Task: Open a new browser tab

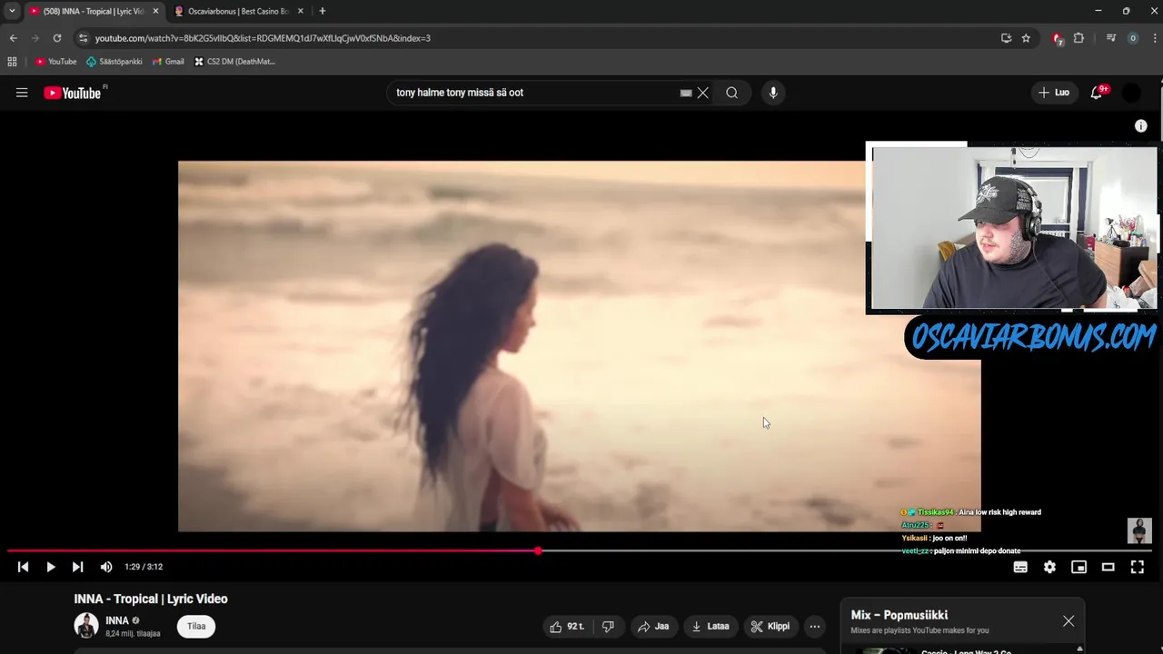Action: (322, 11)
